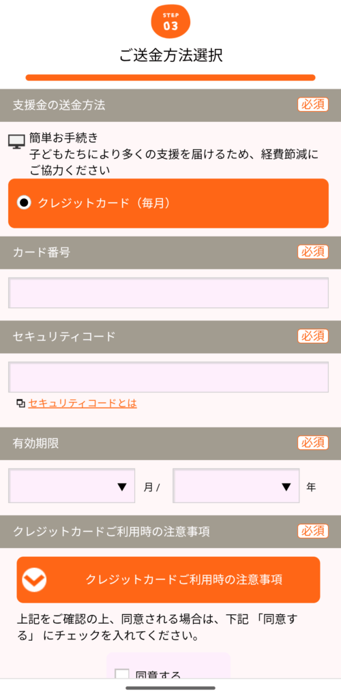Click the 必須 badge for 支援金の送金方法
Viewport: 341px width, 698px height.
point(313,105)
